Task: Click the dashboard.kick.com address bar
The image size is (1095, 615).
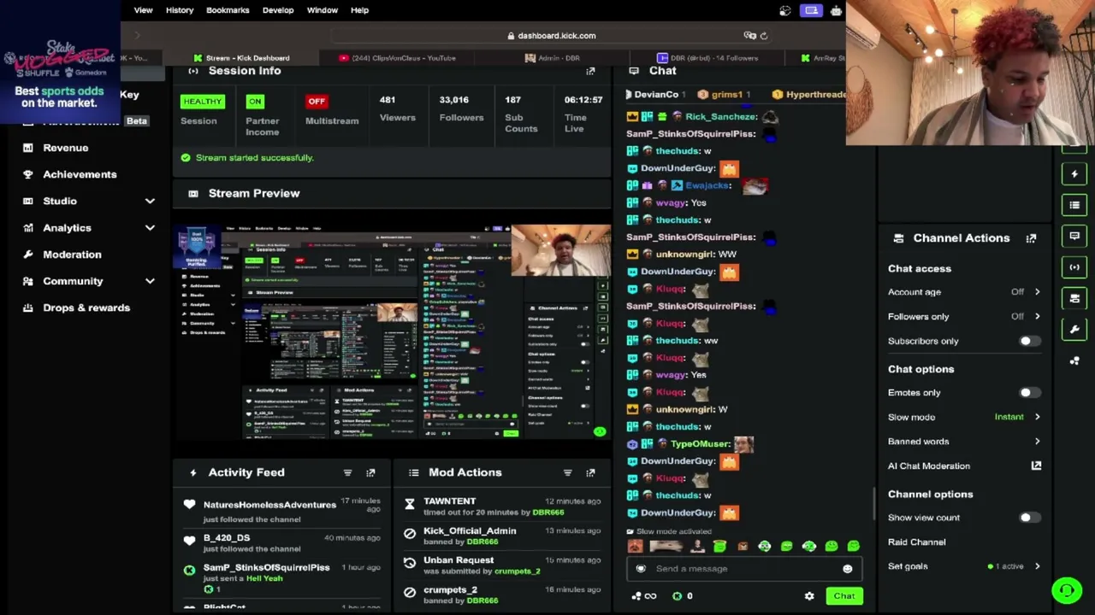Action: click(551, 36)
